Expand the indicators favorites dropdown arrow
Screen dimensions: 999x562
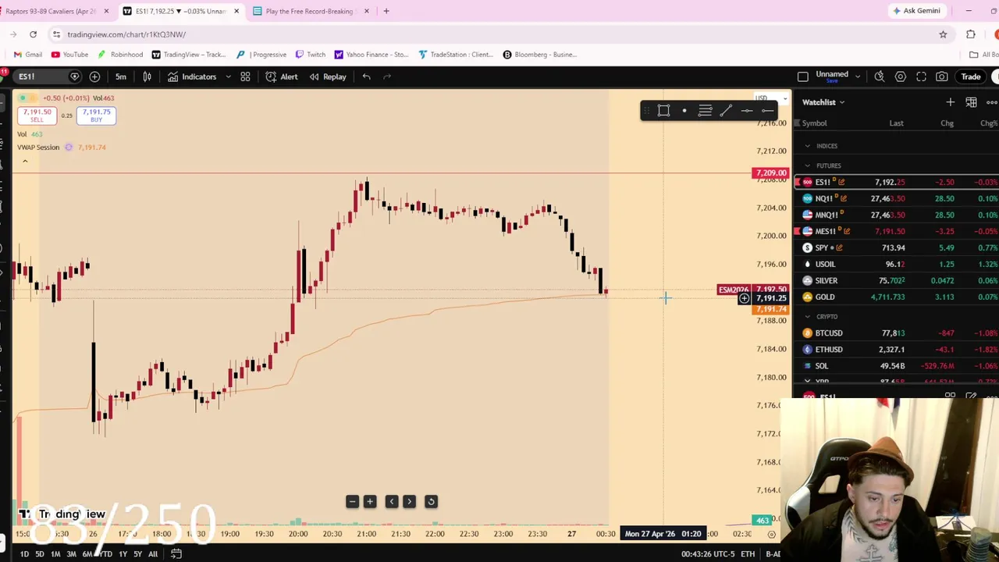tap(228, 76)
